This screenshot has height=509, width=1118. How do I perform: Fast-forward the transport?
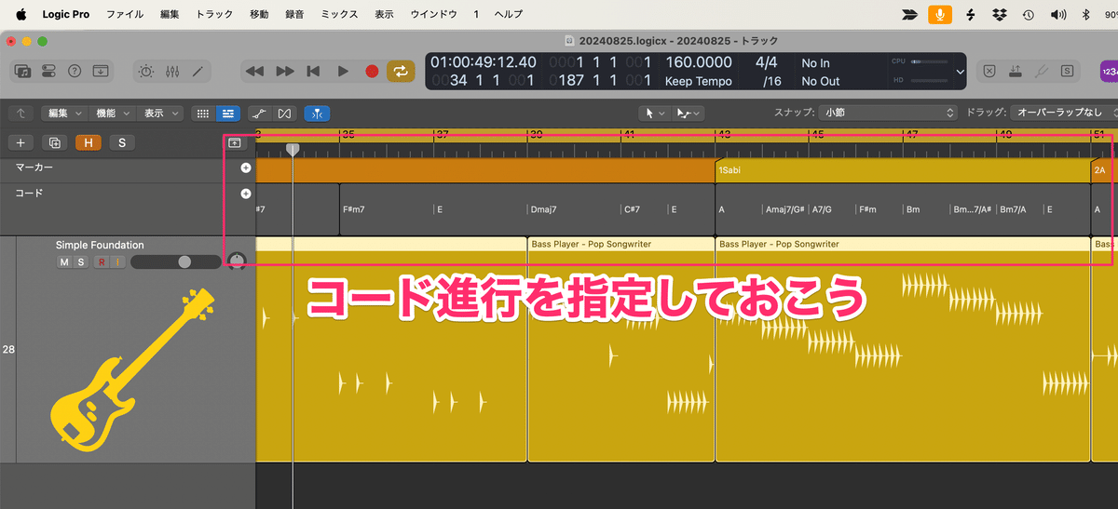click(285, 71)
